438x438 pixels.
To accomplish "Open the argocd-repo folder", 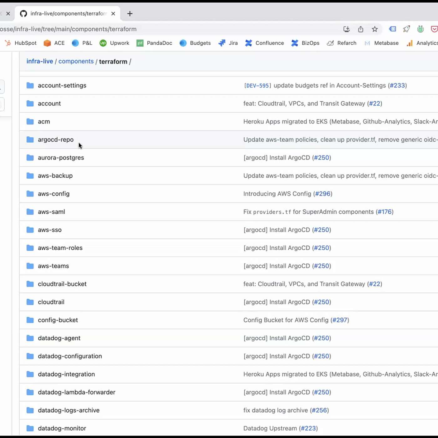I will click(56, 140).
